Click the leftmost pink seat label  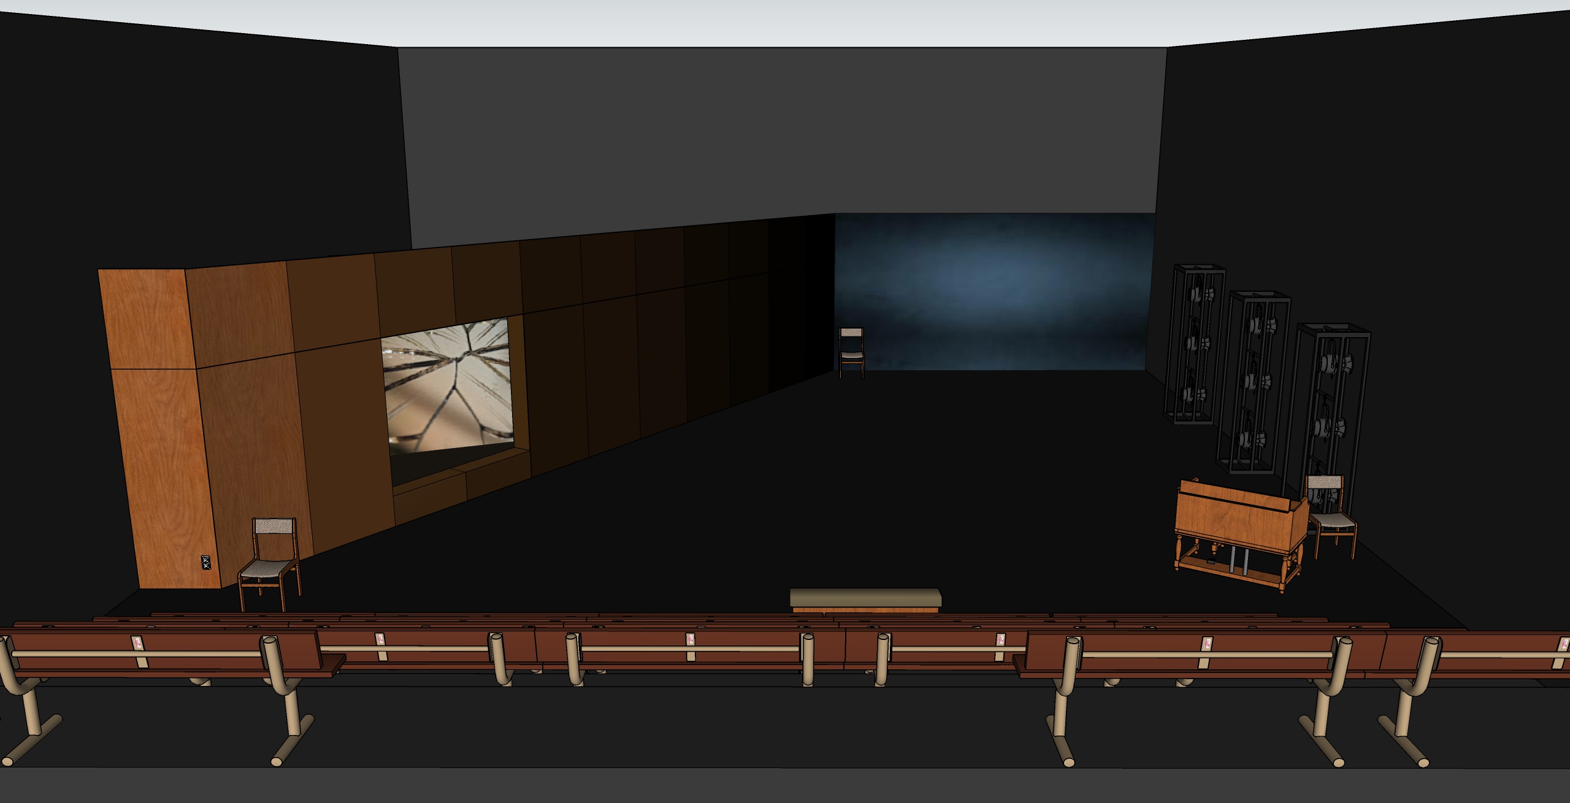pyautogui.click(x=137, y=642)
